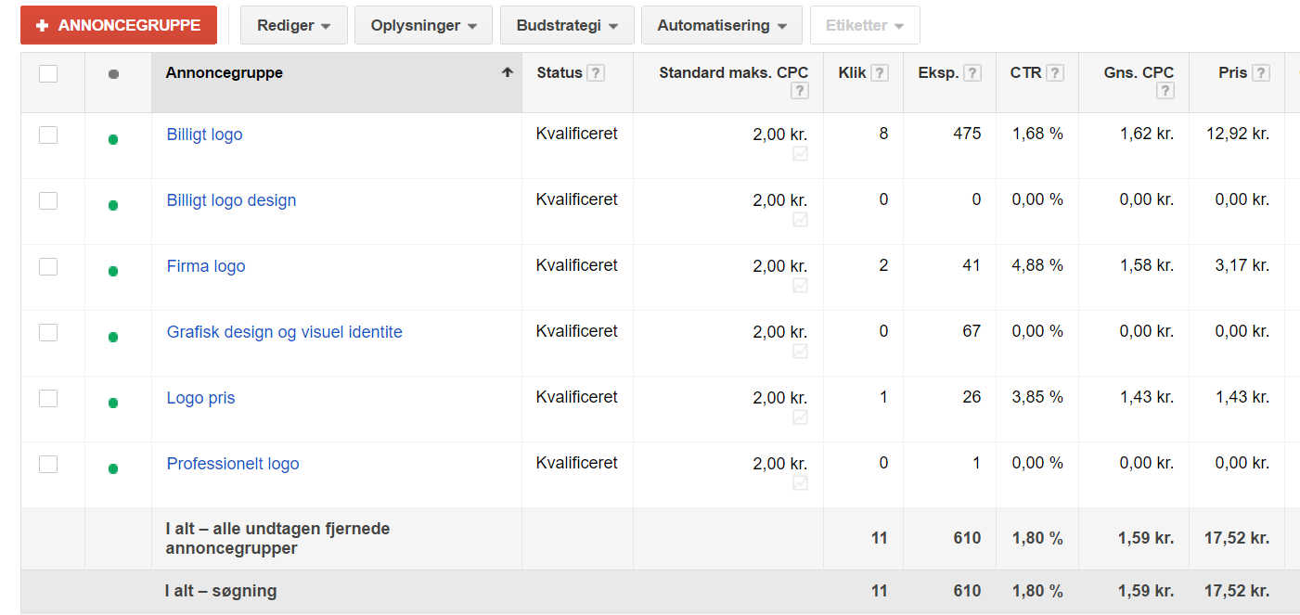
Task: Click the 4,88 % CTR value for Firma logo
Action: [x=1036, y=265]
